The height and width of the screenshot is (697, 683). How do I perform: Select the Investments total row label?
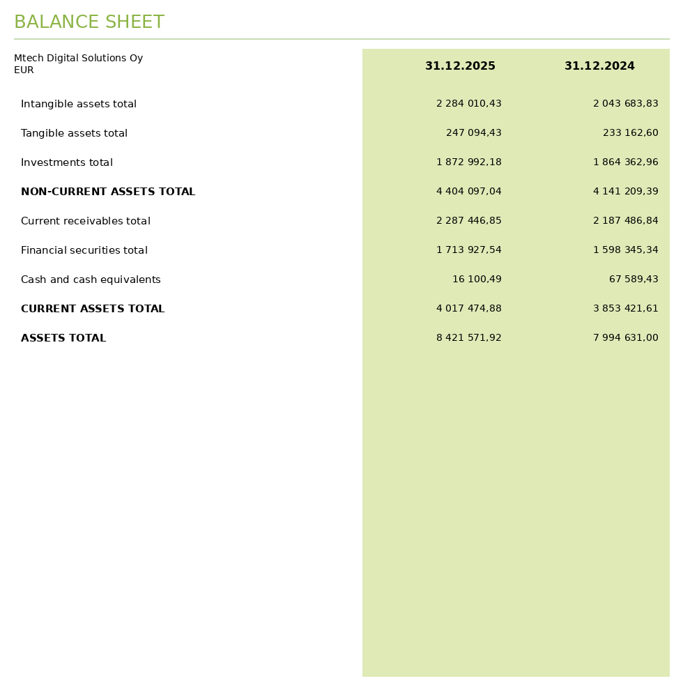click(67, 162)
